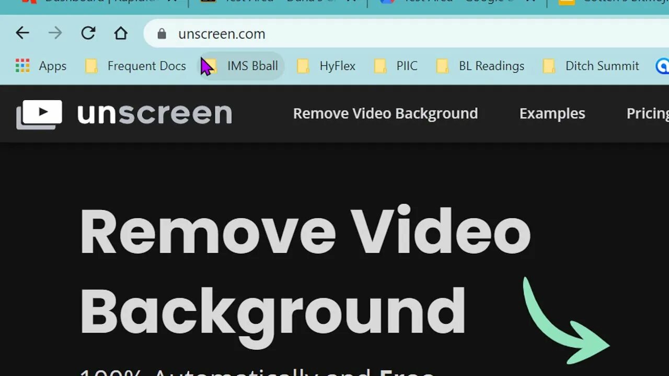Go back with the browser back arrow
Viewport: 669px width, 376px height.
pyautogui.click(x=22, y=33)
